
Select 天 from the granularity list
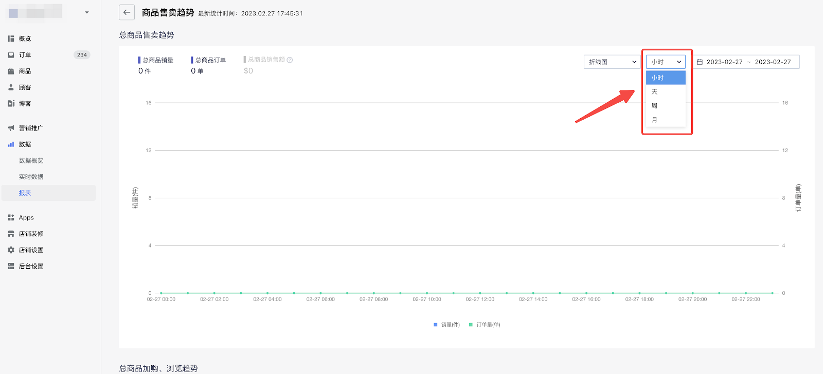coord(655,92)
